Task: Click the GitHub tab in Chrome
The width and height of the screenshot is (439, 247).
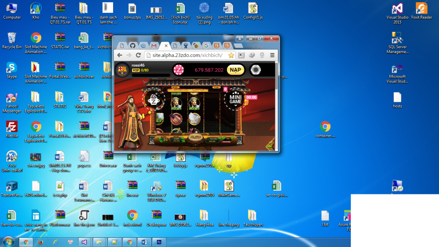Action: point(133,46)
